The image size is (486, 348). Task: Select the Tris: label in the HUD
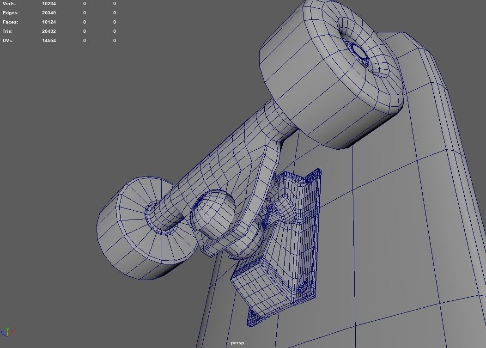click(7, 31)
